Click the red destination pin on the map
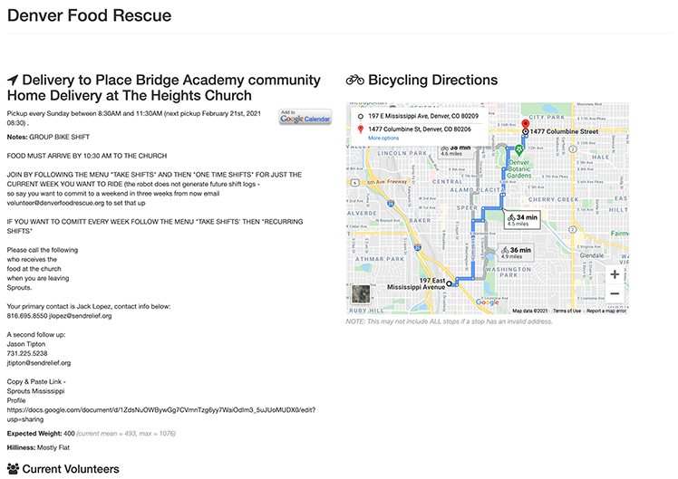The image size is (678, 479). click(x=526, y=125)
